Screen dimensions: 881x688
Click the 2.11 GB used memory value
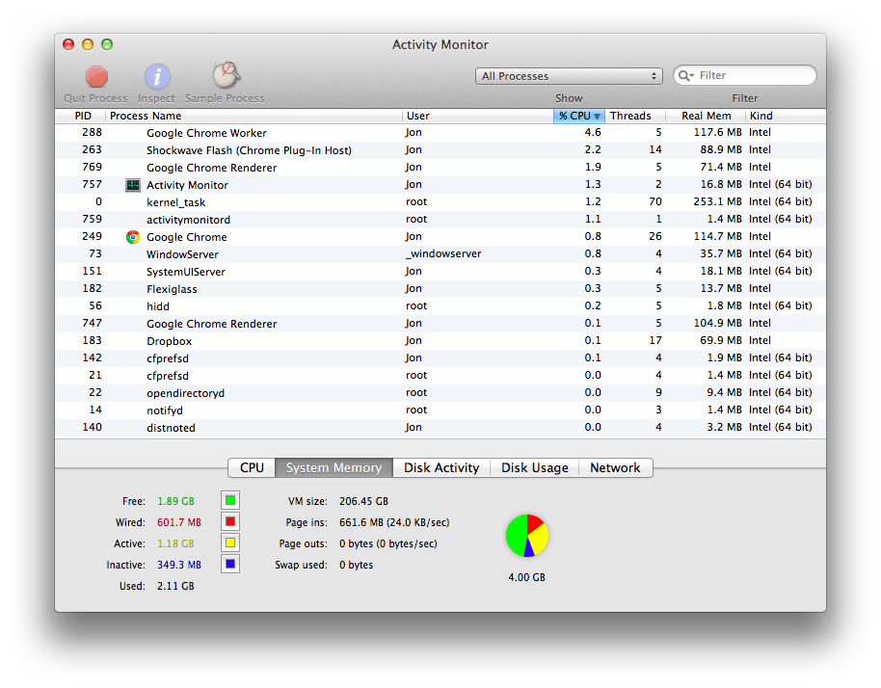[x=175, y=586]
